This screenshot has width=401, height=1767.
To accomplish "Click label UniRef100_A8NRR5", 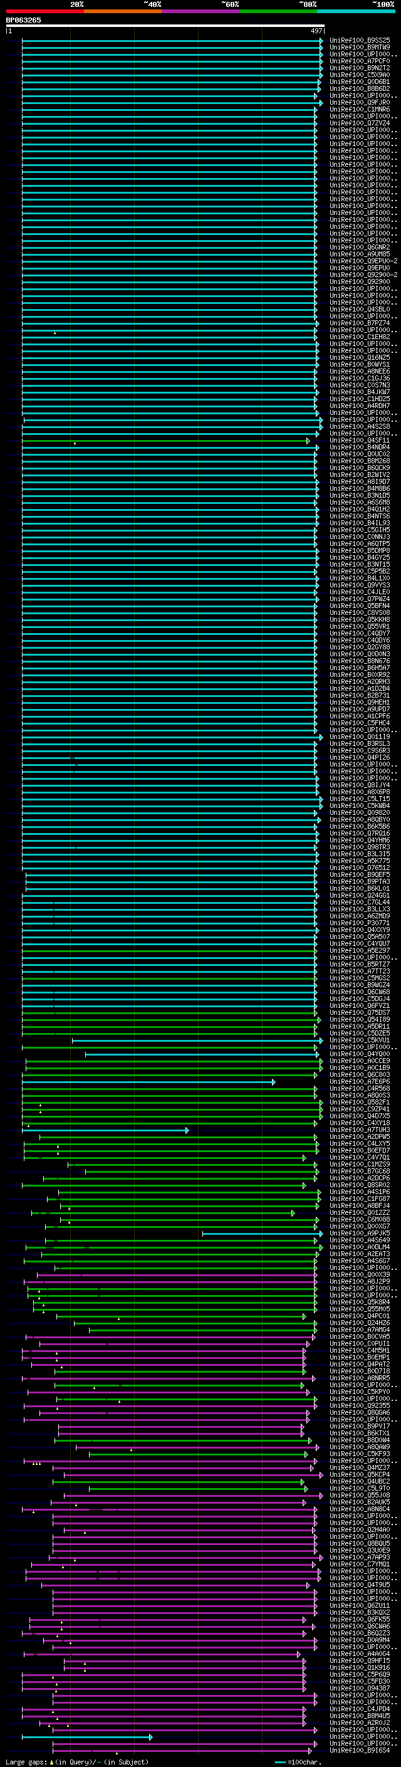I will (x=360, y=1378).
